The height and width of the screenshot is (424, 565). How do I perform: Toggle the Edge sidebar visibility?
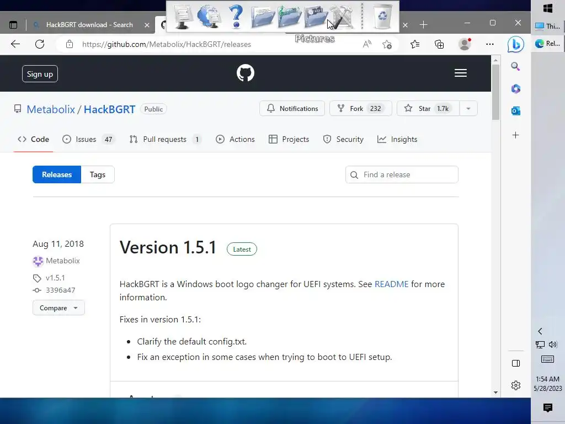pos(516,363)
